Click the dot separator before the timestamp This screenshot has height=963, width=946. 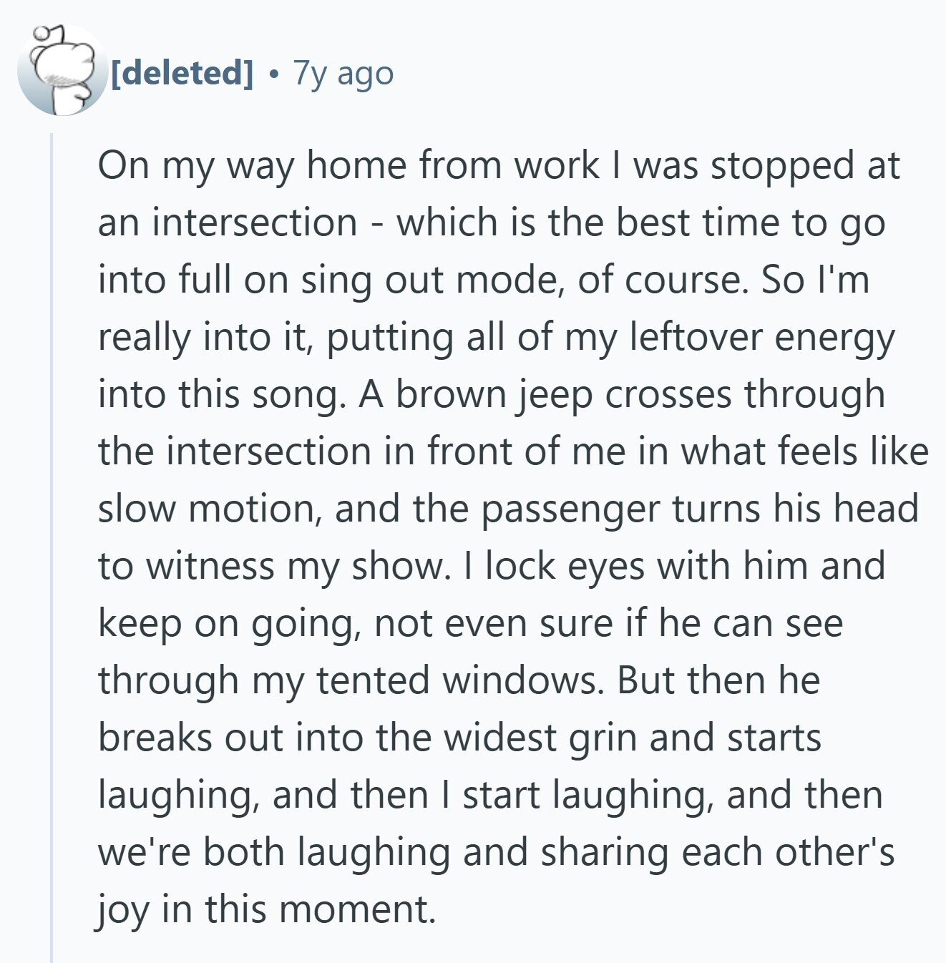tap(274, 74)
